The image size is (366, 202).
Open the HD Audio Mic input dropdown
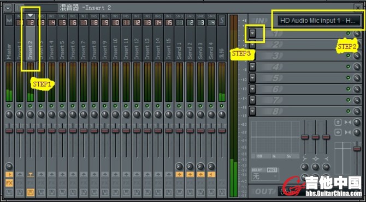(319, 21)
